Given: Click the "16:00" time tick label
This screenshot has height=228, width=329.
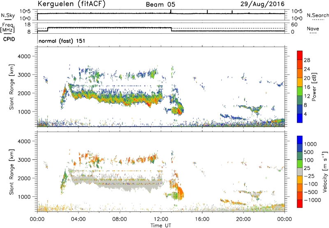Looking at the screenshot, I should pos(202,219).
